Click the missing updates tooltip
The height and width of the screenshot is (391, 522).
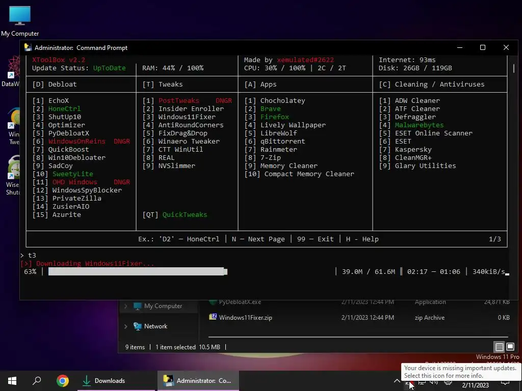[x=460, y=372]
